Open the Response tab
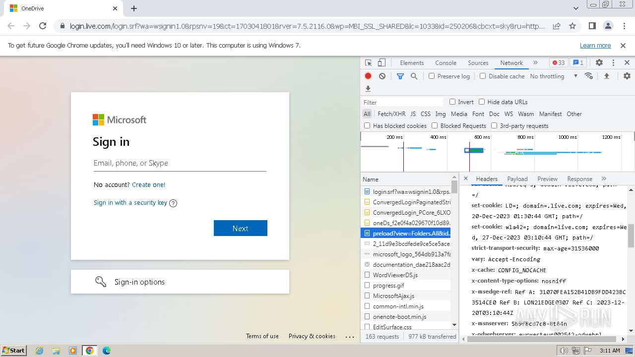The width and height of the screenshot is (635, 357). (x=579, y=178)
